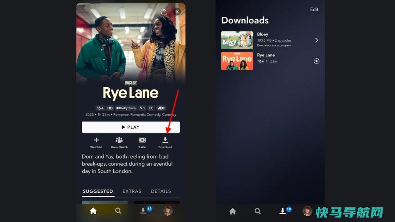Download Rye Lane

click(165, 143)
